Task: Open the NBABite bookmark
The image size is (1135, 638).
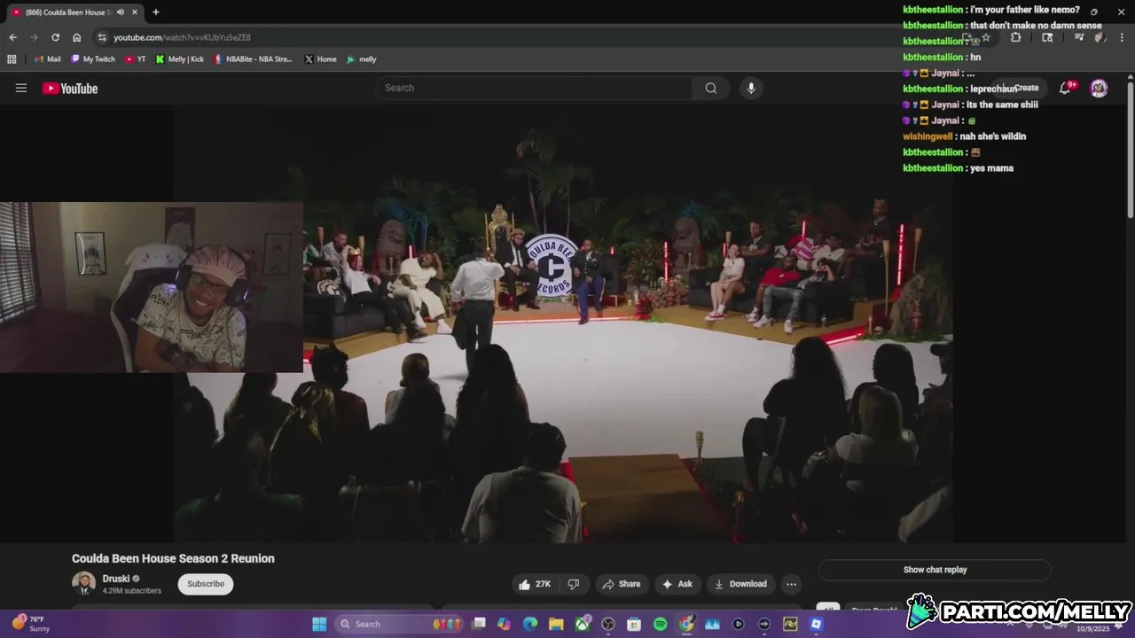Action: point(253,59)
